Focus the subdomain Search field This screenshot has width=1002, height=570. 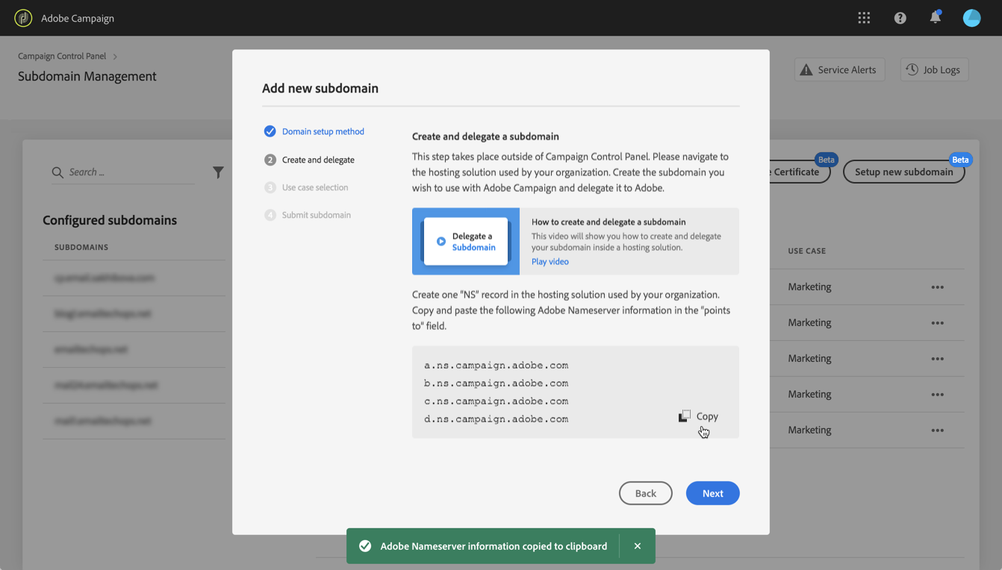123,172
